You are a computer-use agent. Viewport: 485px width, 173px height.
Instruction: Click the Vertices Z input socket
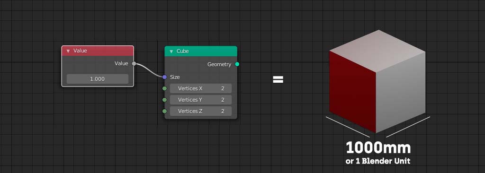click(x=164, y=111)
